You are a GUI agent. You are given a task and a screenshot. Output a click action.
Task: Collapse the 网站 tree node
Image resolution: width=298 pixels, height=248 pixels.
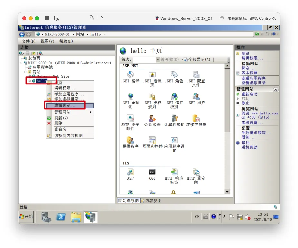pos(25,72)
